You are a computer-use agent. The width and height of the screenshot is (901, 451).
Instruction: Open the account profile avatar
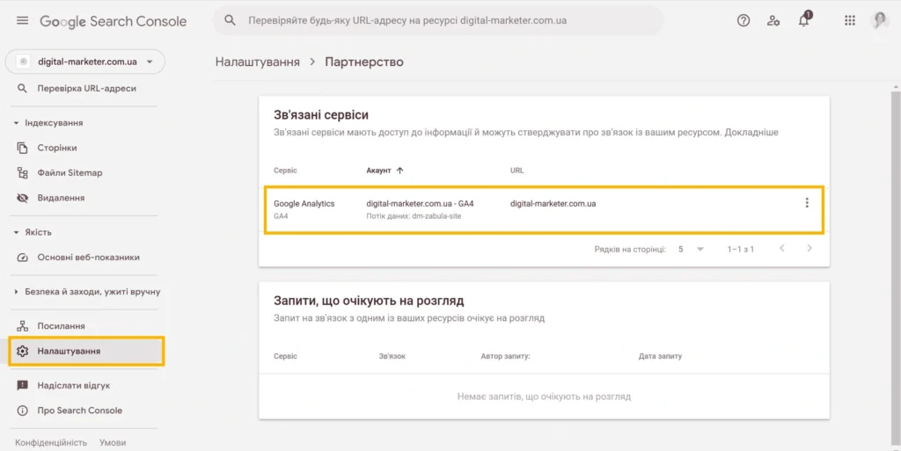point(880,20)
